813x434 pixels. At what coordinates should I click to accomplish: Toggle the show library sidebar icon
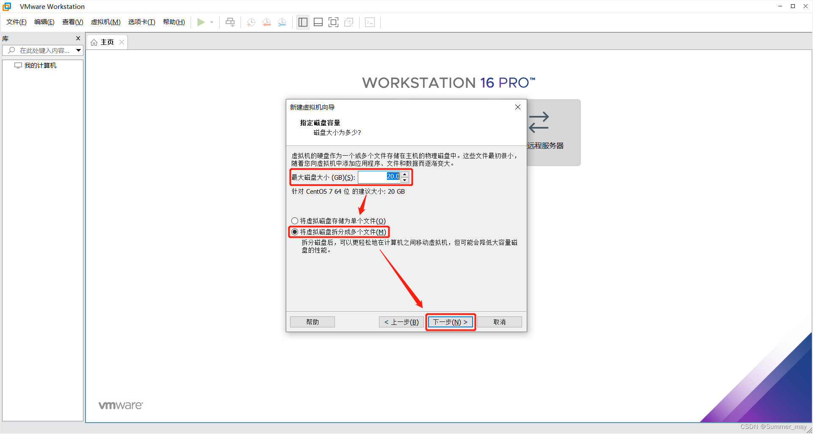[x=303, y=22]
